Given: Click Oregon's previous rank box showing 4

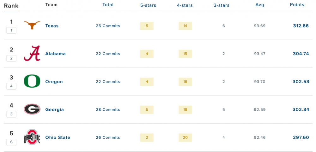Looking at the screenshot, I should pos(11,86).
